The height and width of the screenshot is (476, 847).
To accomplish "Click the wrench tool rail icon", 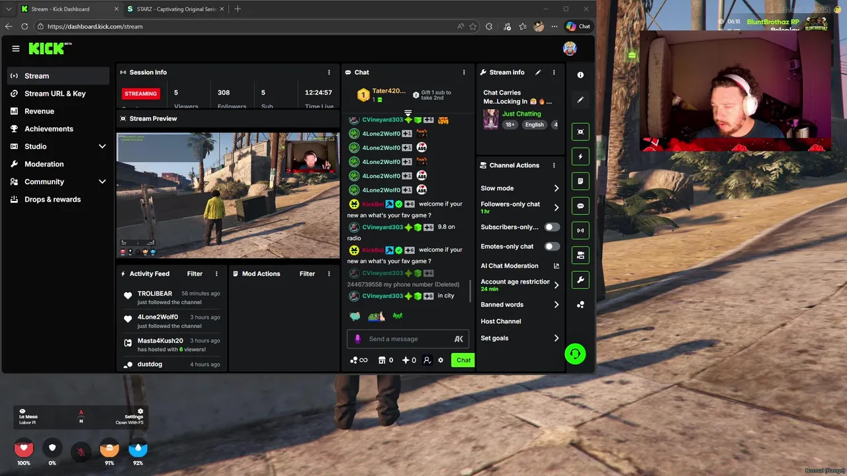I will point(580,280).
